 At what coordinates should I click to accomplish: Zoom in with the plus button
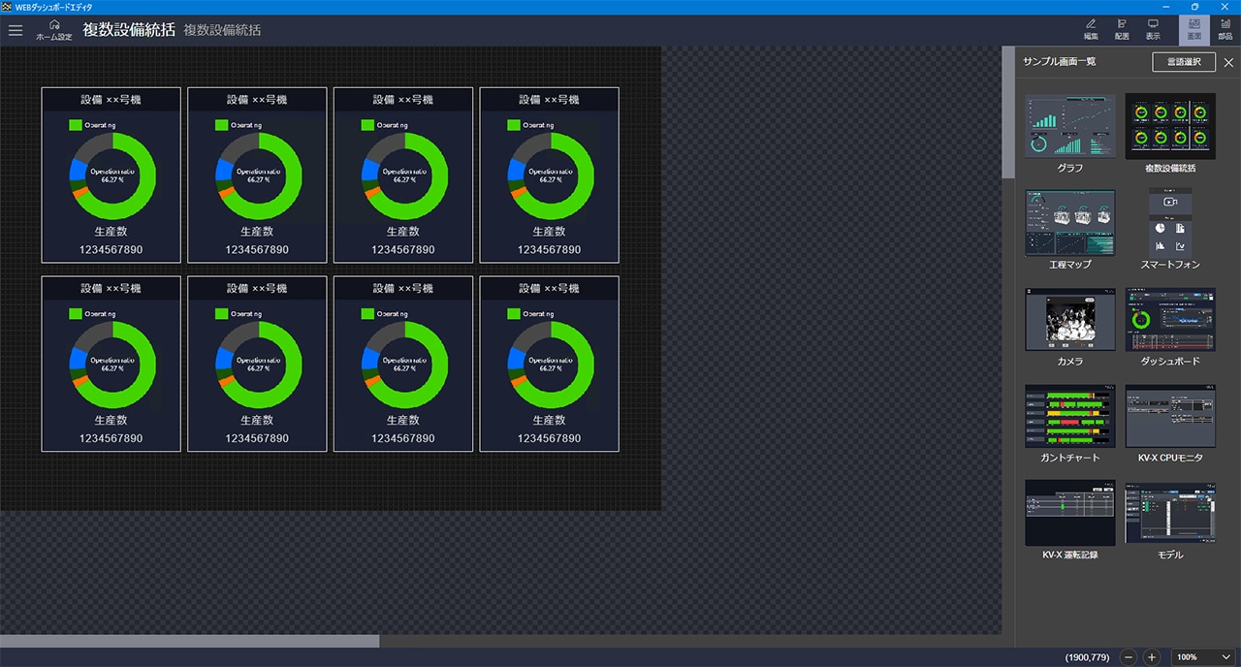pyautogui.click(x=1152, y=657)
